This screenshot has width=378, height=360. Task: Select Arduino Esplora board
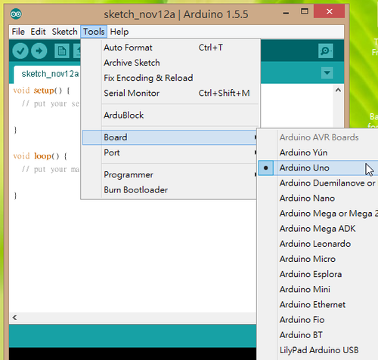tap(318, 274)
